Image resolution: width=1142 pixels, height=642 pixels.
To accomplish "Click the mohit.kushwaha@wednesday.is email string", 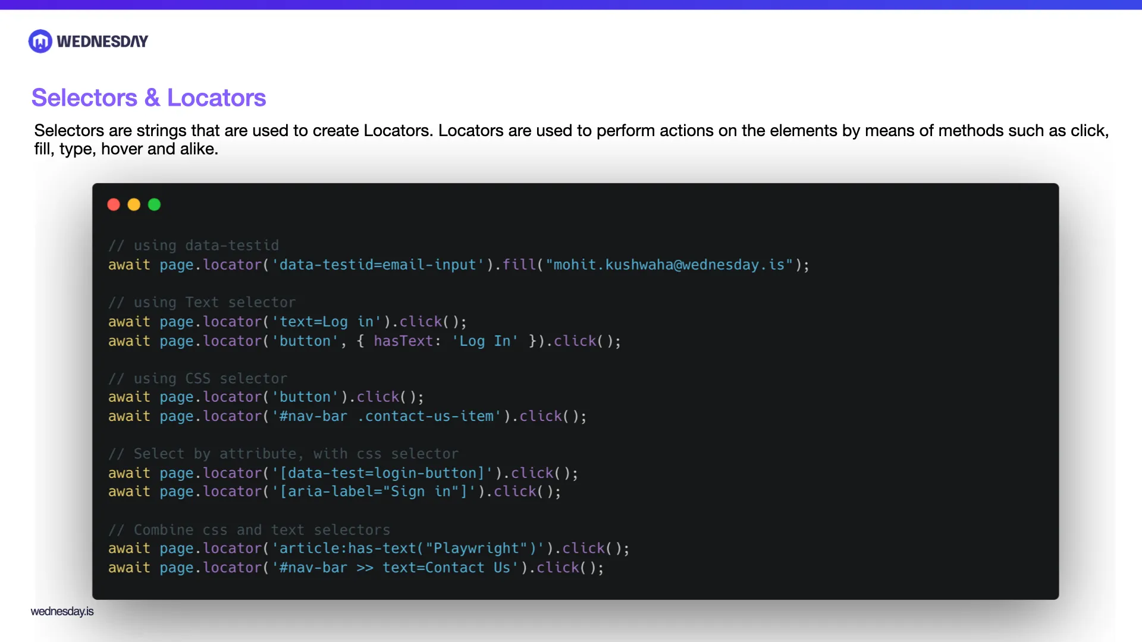I will pyautogui.click(x=669, y=265).
